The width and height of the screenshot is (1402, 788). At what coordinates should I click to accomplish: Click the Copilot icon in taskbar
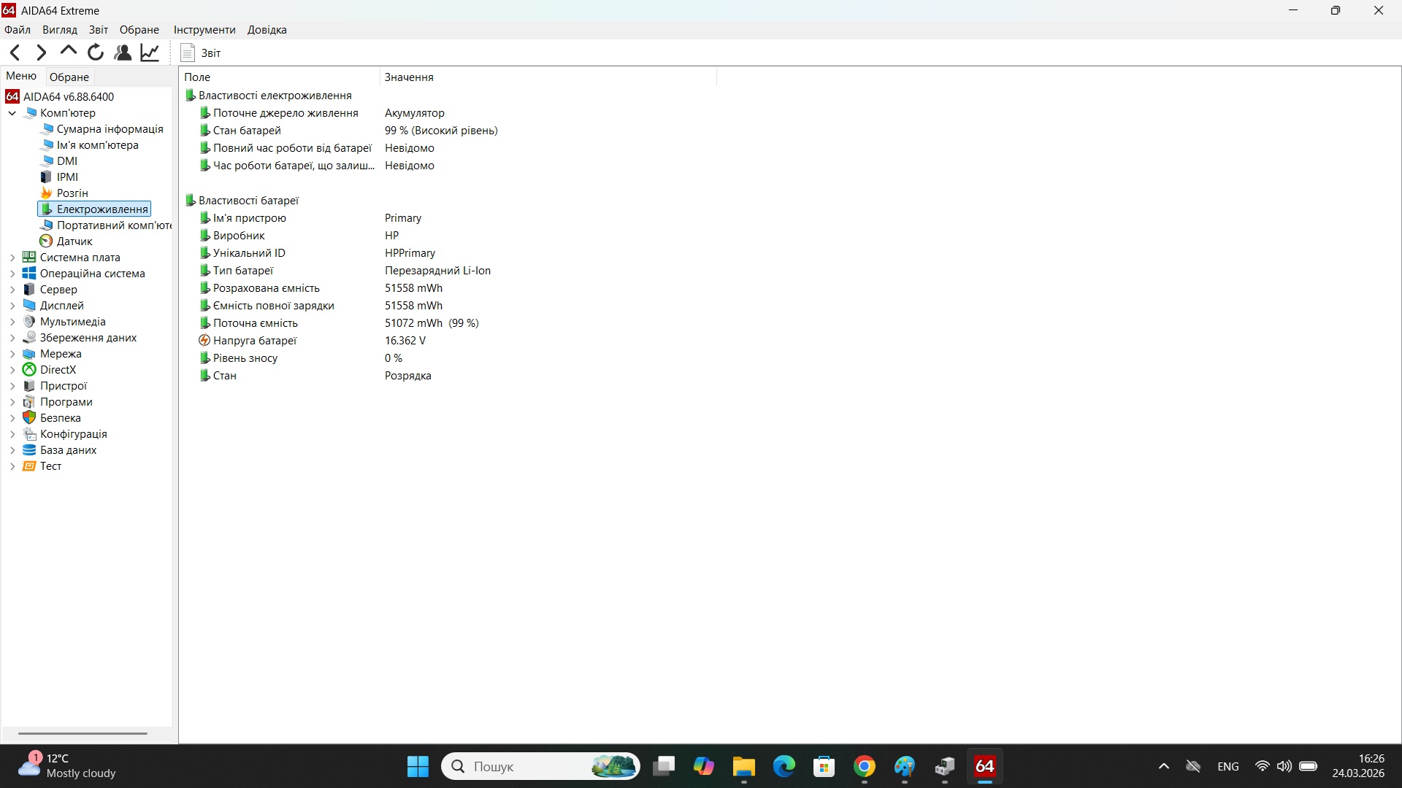[x=703, y=767]
